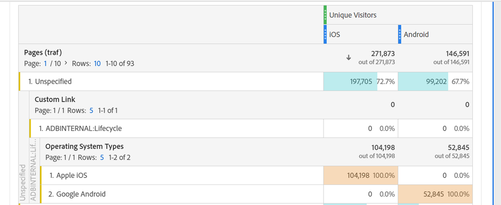Select the Unspecified row
501x205 pixels.
point(171,81)
